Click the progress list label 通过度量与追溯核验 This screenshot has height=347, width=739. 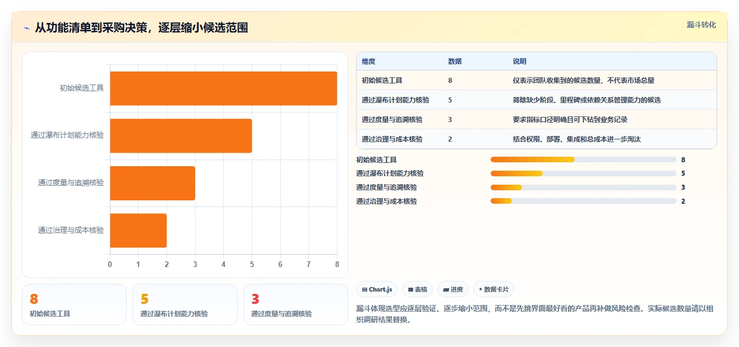pos(386,187)
